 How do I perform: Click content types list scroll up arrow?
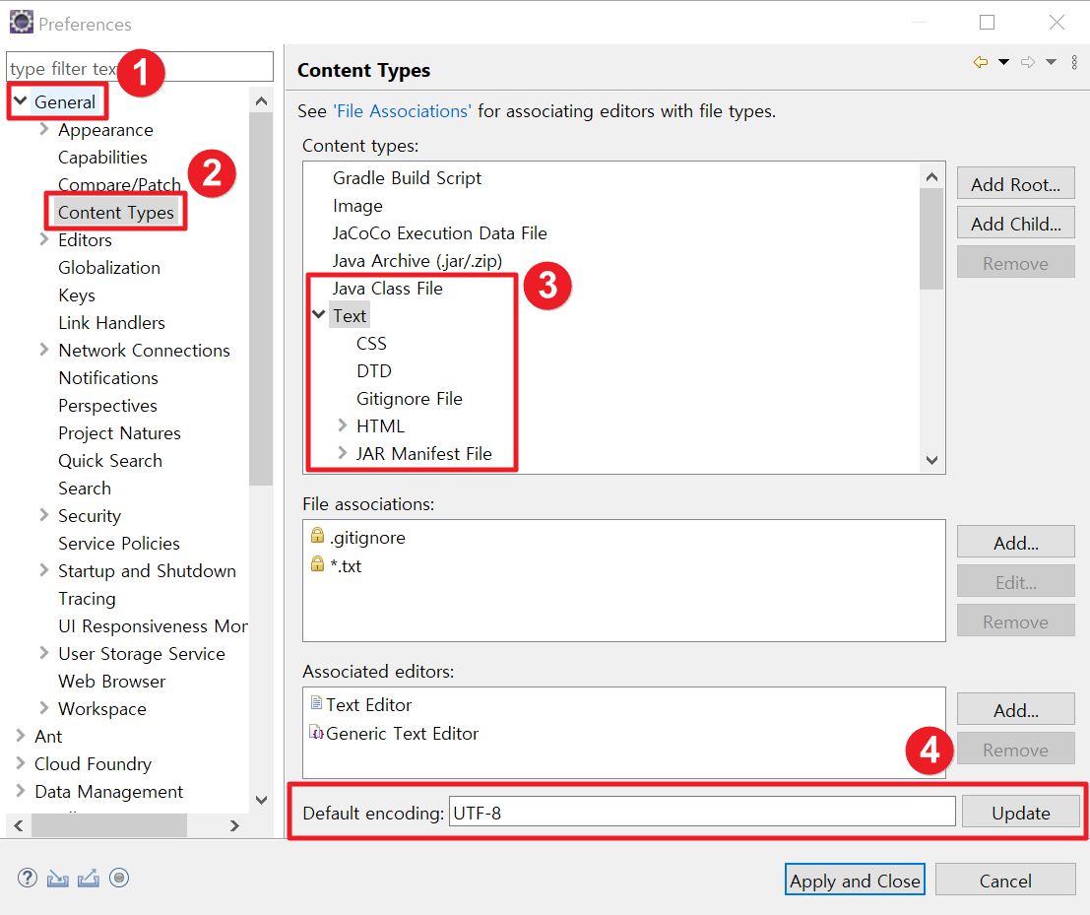pos(932,176)
